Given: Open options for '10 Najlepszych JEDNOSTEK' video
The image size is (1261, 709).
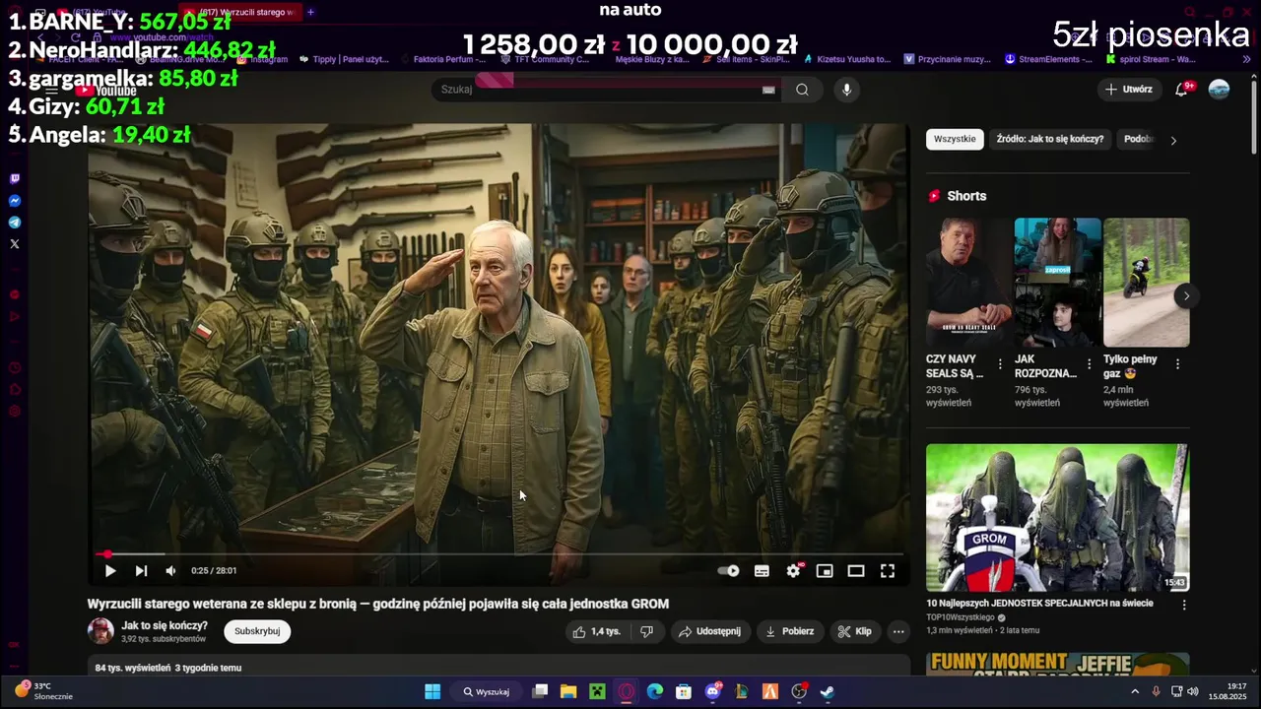Looking at the screenshot, I should click(x=1184, y=605).
